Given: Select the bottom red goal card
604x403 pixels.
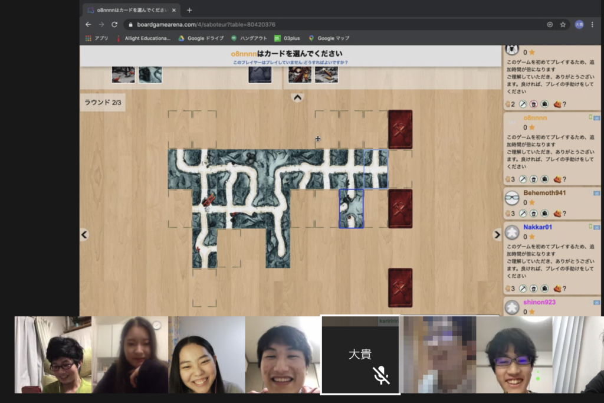Looking at the screenshot, I should 401,288.
